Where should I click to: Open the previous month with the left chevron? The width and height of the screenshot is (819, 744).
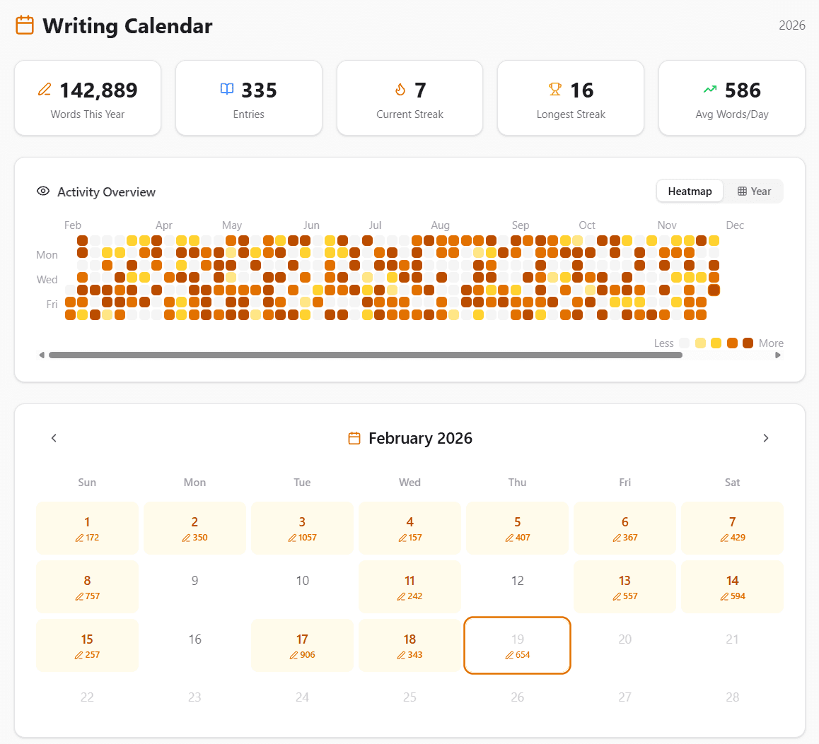click(54, 437)
